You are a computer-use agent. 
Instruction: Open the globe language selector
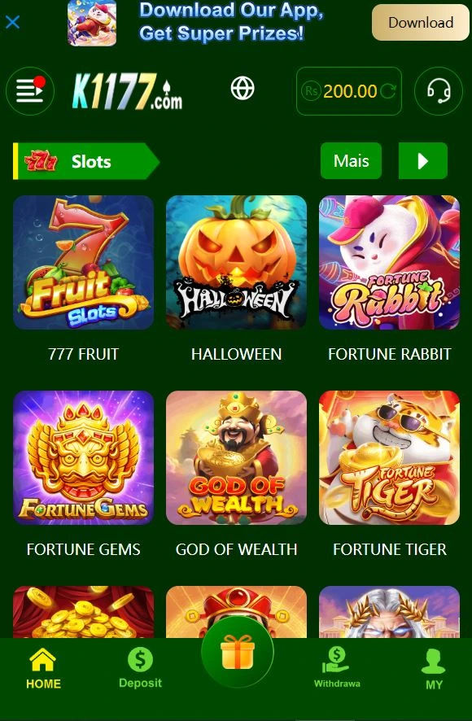[243, 88]
